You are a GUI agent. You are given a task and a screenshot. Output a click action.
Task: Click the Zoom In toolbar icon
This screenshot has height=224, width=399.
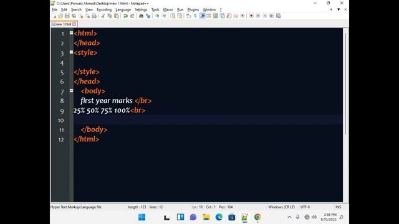[x=157, y=16]
